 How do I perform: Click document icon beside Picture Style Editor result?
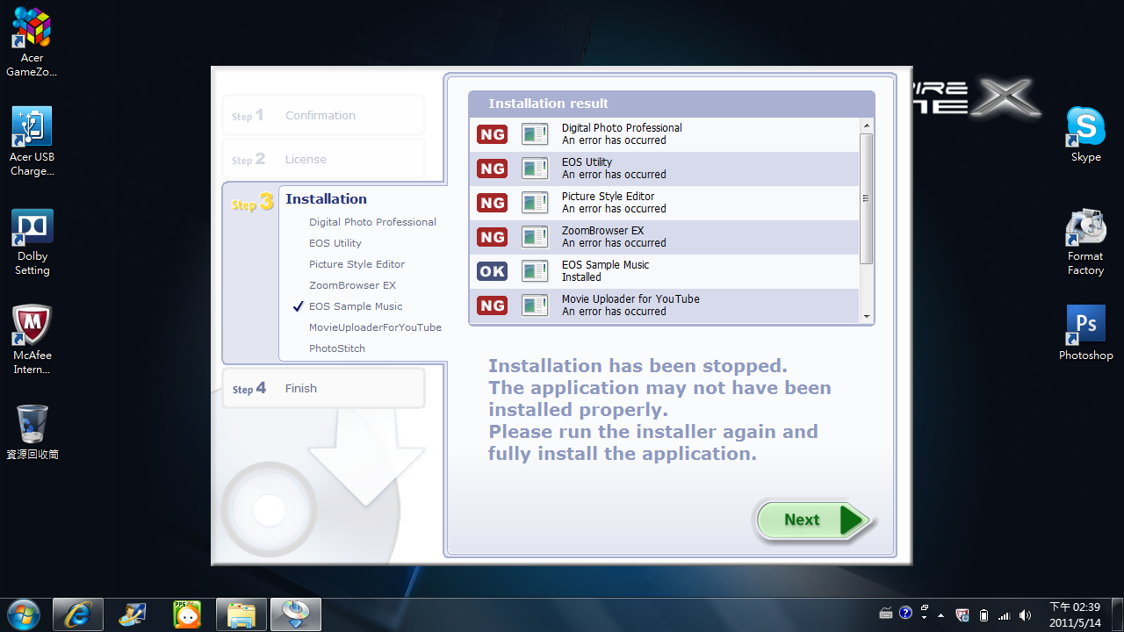pos(535,203)
